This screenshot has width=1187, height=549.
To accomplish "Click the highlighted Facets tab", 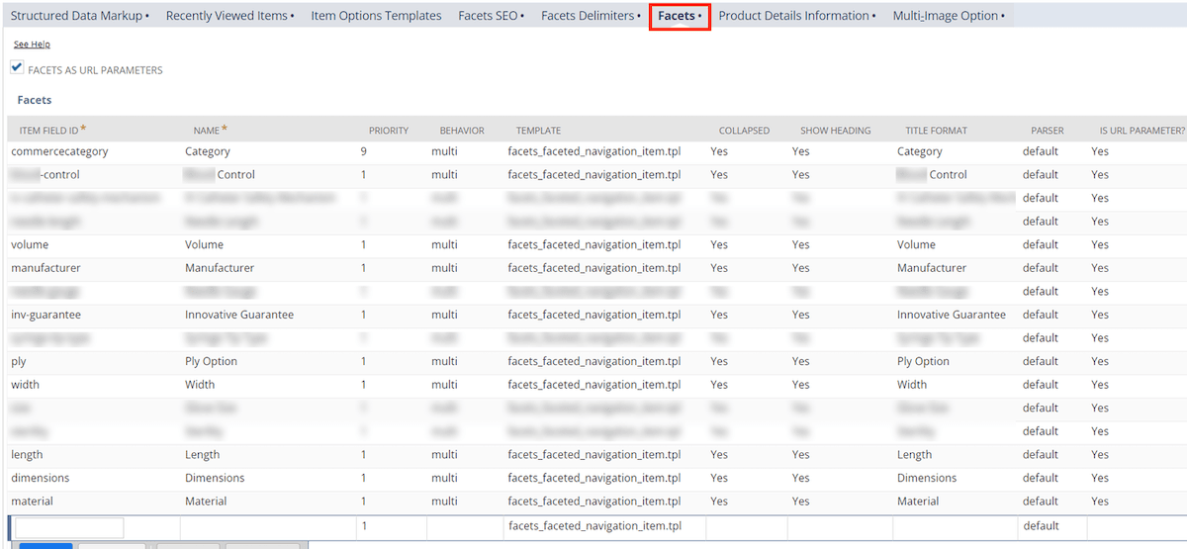I will click(x=680, y=16).
